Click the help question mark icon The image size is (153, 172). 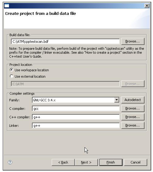(x=10, y=162)
